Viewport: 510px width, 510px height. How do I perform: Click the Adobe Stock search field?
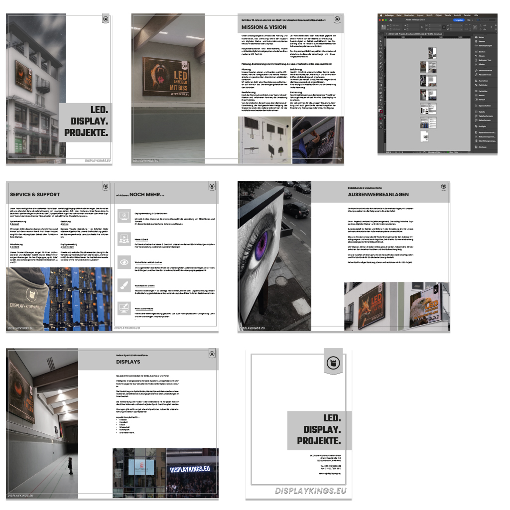coord(487,20)
